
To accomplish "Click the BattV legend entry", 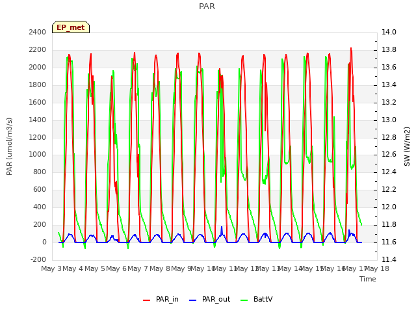I will point(256,299).
